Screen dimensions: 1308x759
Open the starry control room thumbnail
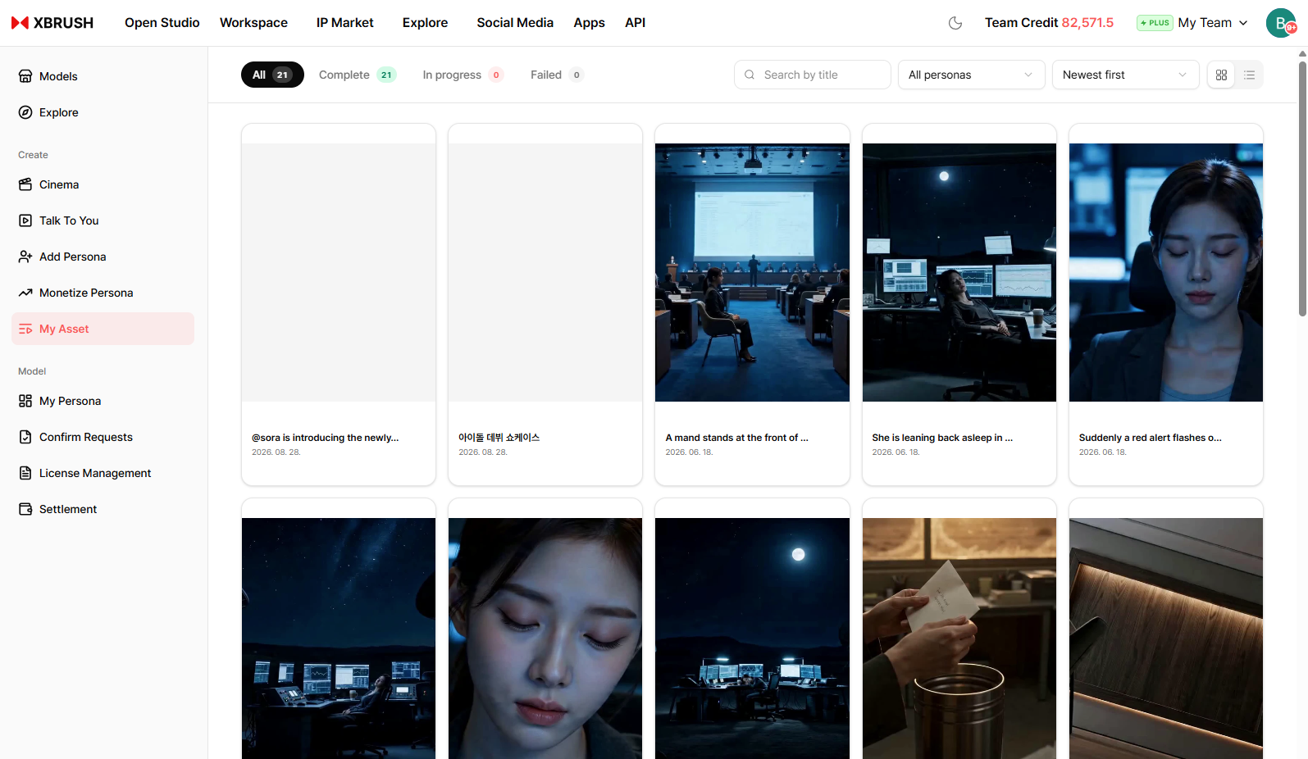click(339, 639)
